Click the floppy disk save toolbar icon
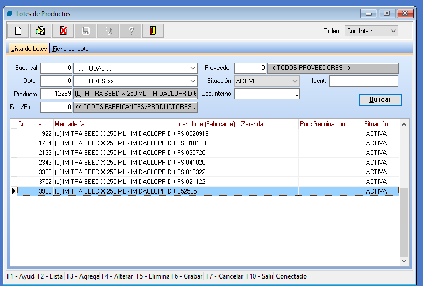Screen dimensions: 423x286 [x=86, y=30]
